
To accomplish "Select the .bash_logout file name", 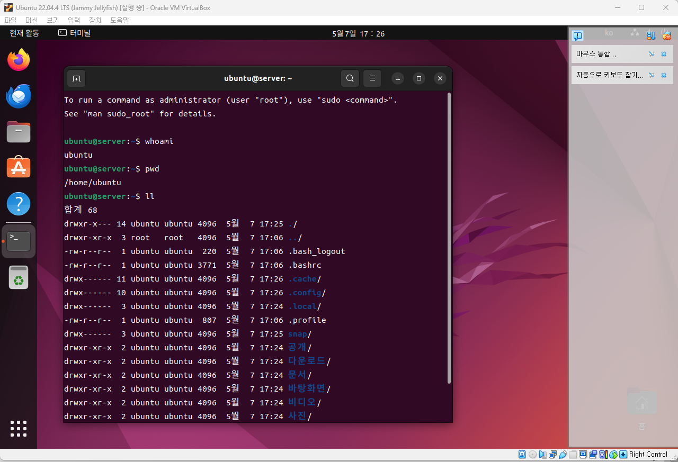I will (x=317, y=251).
